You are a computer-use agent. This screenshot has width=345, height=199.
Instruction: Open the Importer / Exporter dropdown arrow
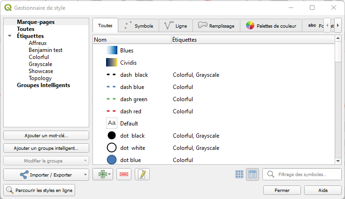[85, 175]
